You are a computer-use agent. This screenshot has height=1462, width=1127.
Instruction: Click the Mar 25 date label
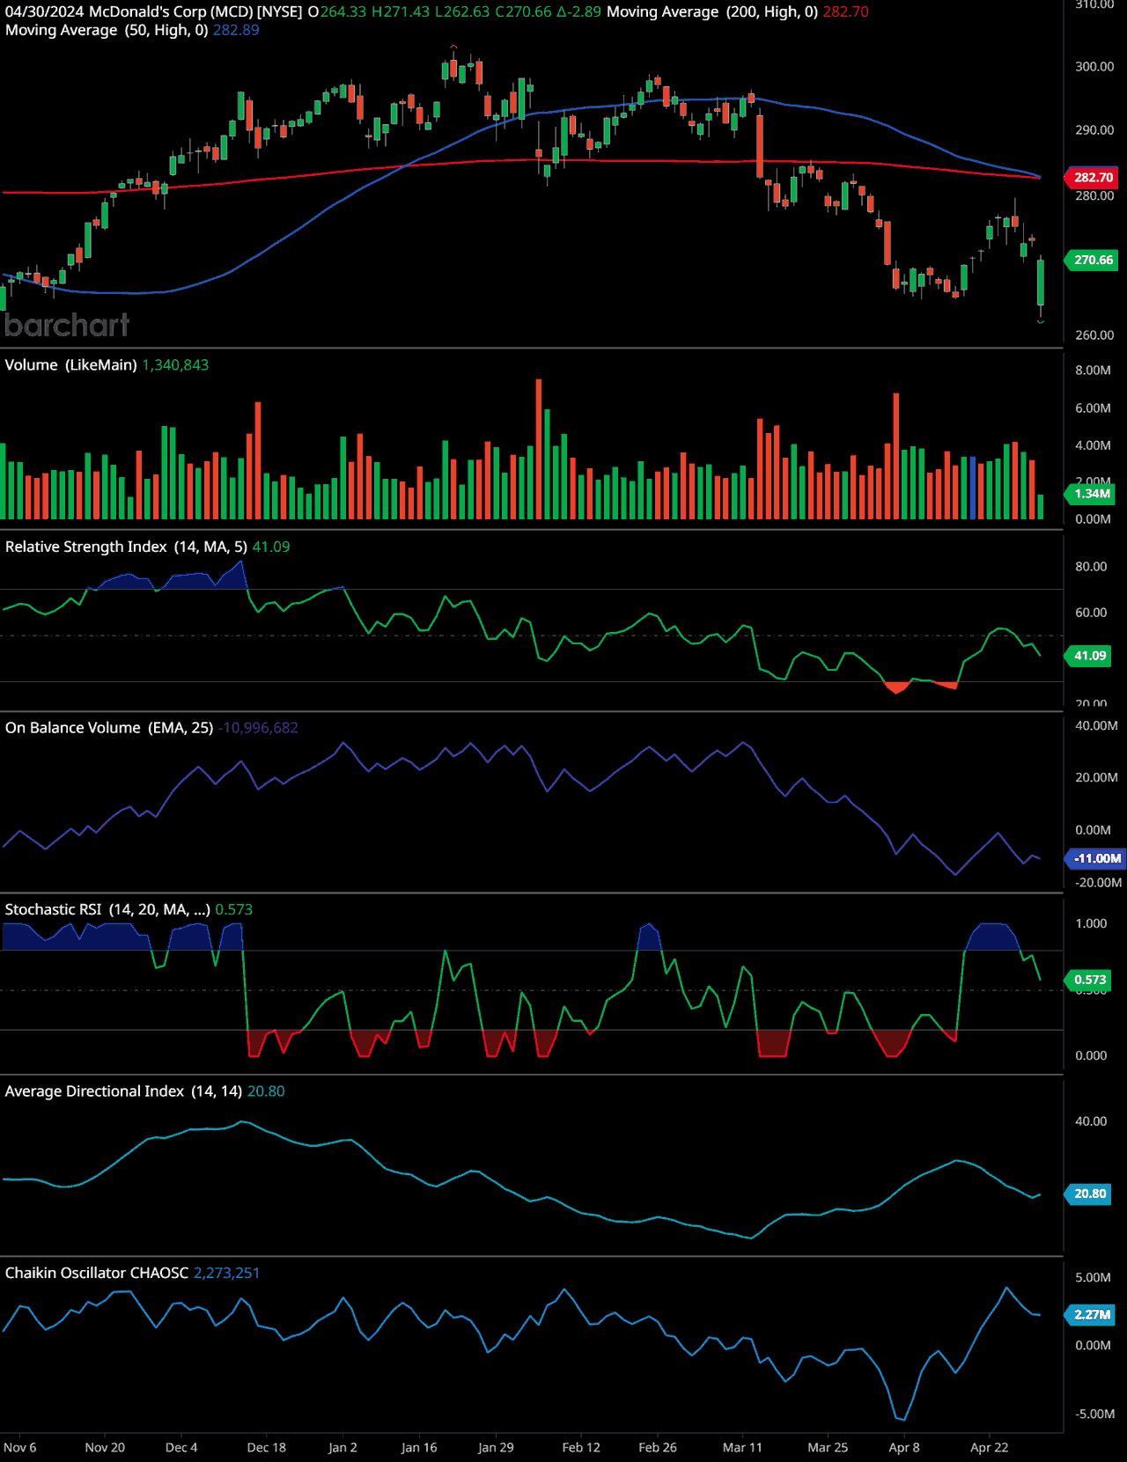(828, 1447)
